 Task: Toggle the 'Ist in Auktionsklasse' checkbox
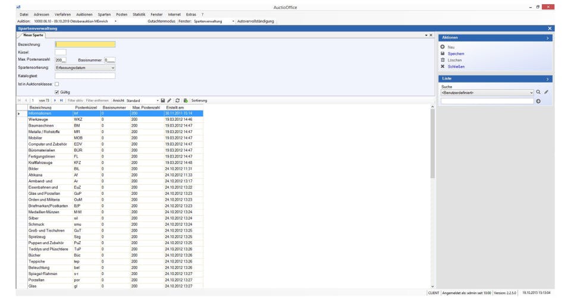[x=57, y=84]
